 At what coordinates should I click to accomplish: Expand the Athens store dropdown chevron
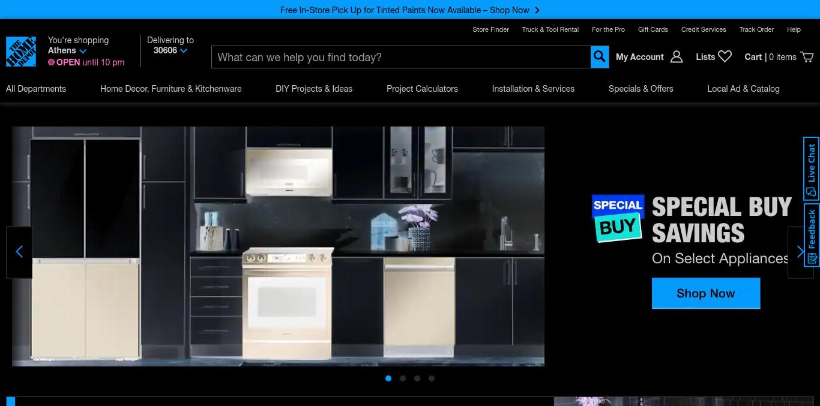pos(83,51)
